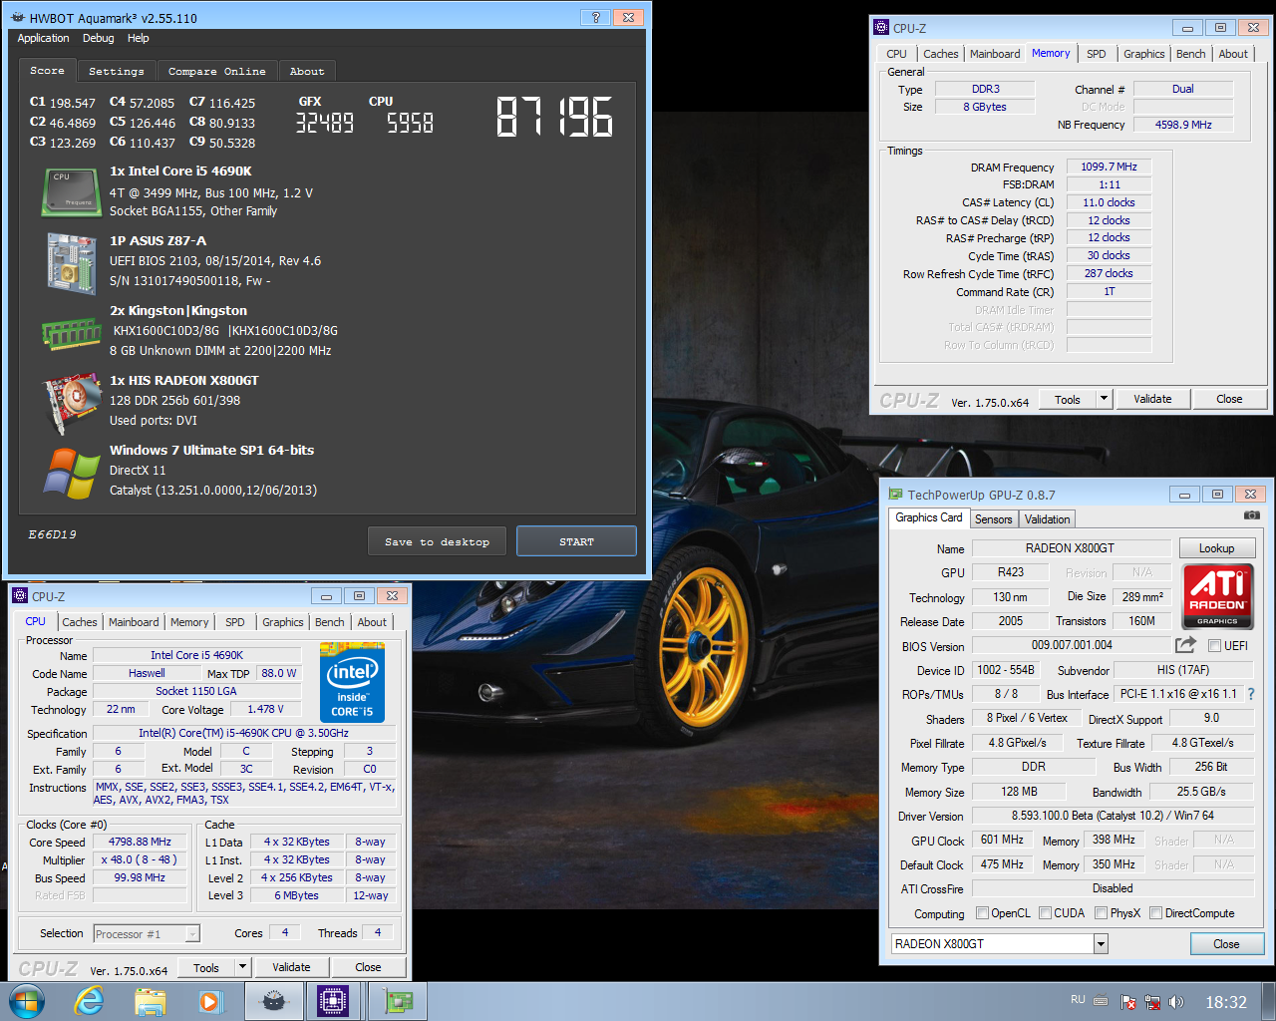Image resolution: width=1276 pixels, height=1021 pixels.
Task: Click the GPU-Z taskbar icon
Action: [398, 1001]
